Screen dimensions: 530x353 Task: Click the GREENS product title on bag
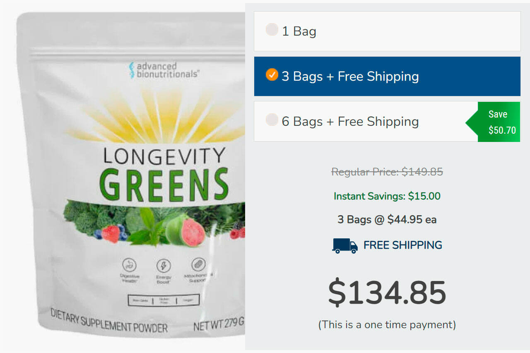tap(164, 184)
